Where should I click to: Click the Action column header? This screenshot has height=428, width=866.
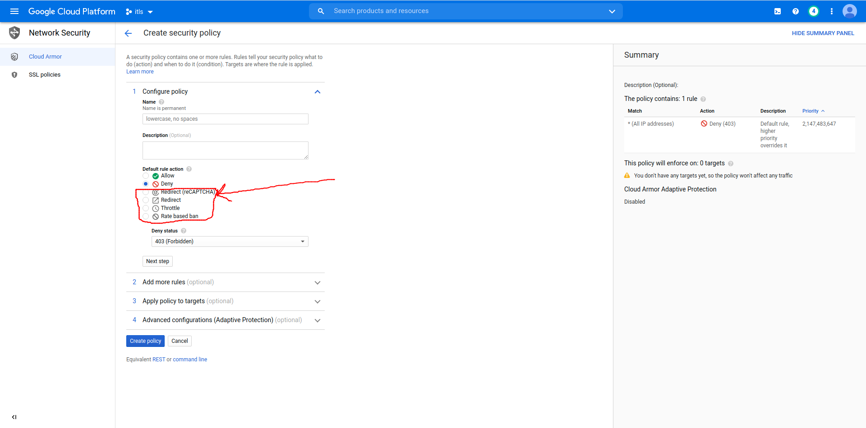[x=707, y=111]
